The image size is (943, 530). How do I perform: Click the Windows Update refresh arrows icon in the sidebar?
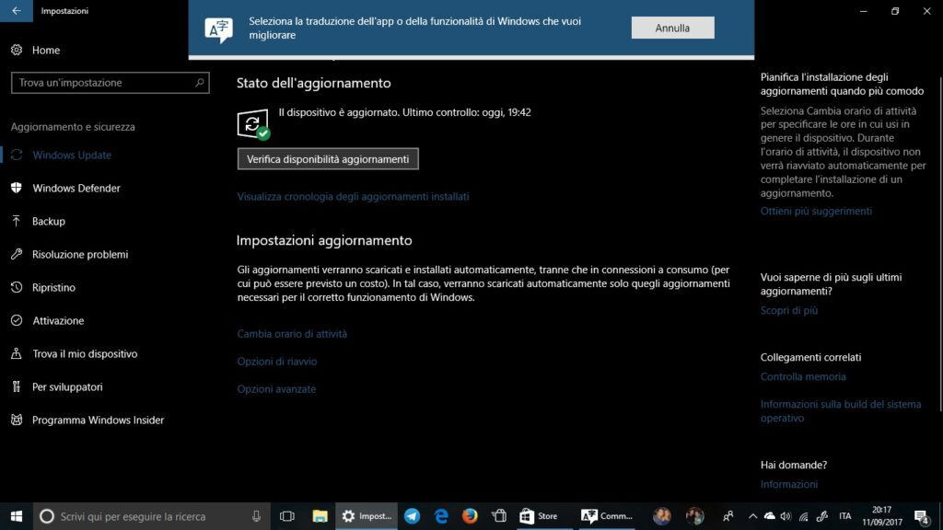click(x=17, y=155)
